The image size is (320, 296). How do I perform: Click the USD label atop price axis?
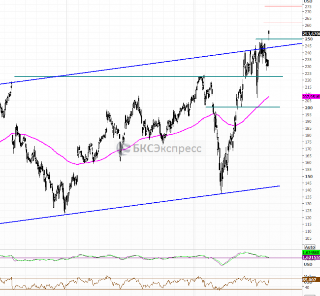coord(309,2)
